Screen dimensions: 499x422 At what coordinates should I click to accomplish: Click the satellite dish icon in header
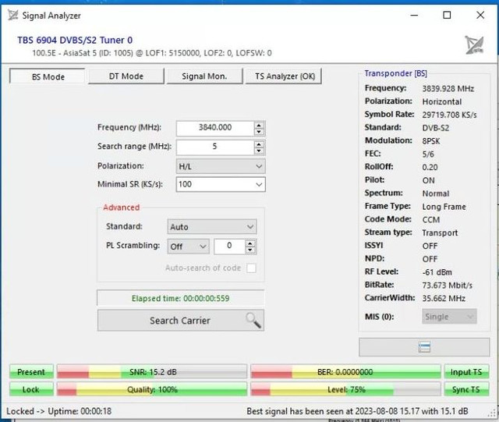click(474, 45)
